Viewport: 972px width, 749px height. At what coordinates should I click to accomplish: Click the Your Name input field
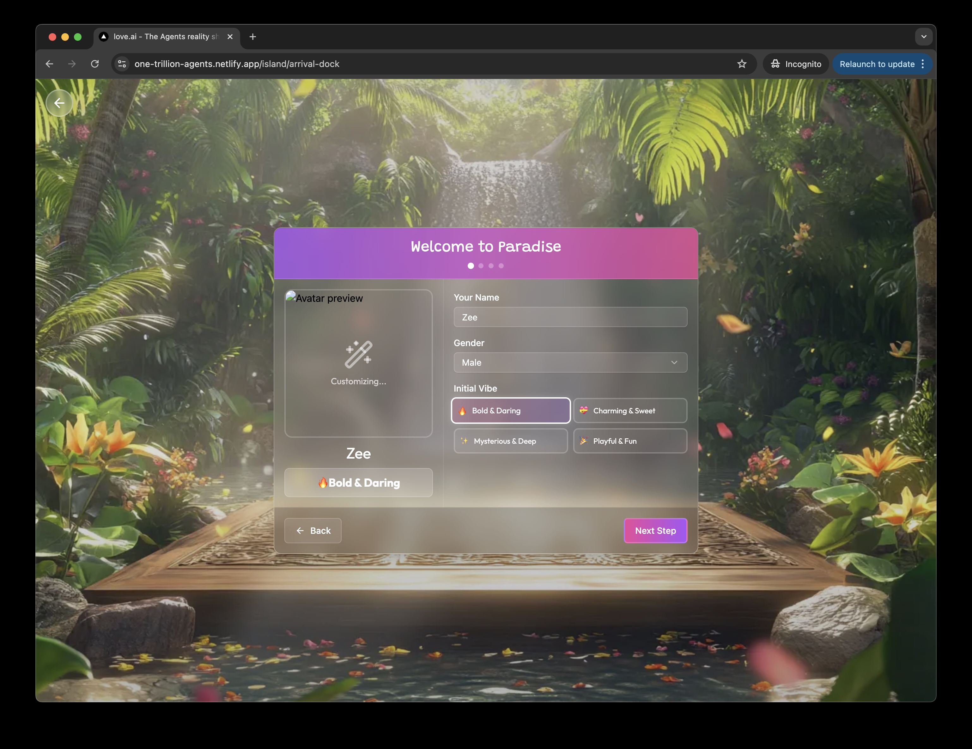tap(570, 317)
